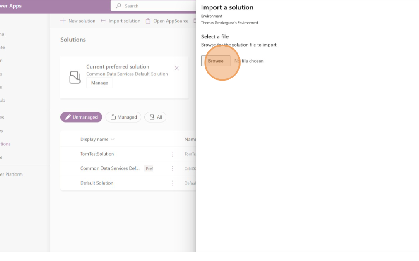The width and height of the screenshot is (419, 261).
Task: Open more options for Default Solution
Action: 173,183
